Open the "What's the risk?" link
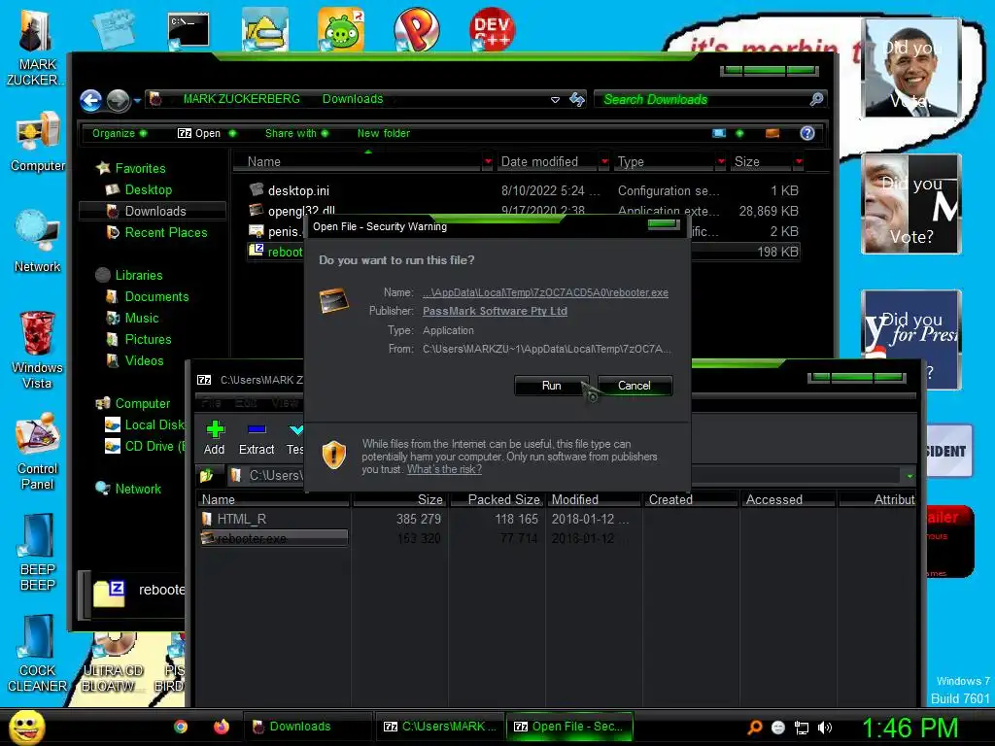Image resolution: width=995 pixels, height=746 pixels. [444, 469]
